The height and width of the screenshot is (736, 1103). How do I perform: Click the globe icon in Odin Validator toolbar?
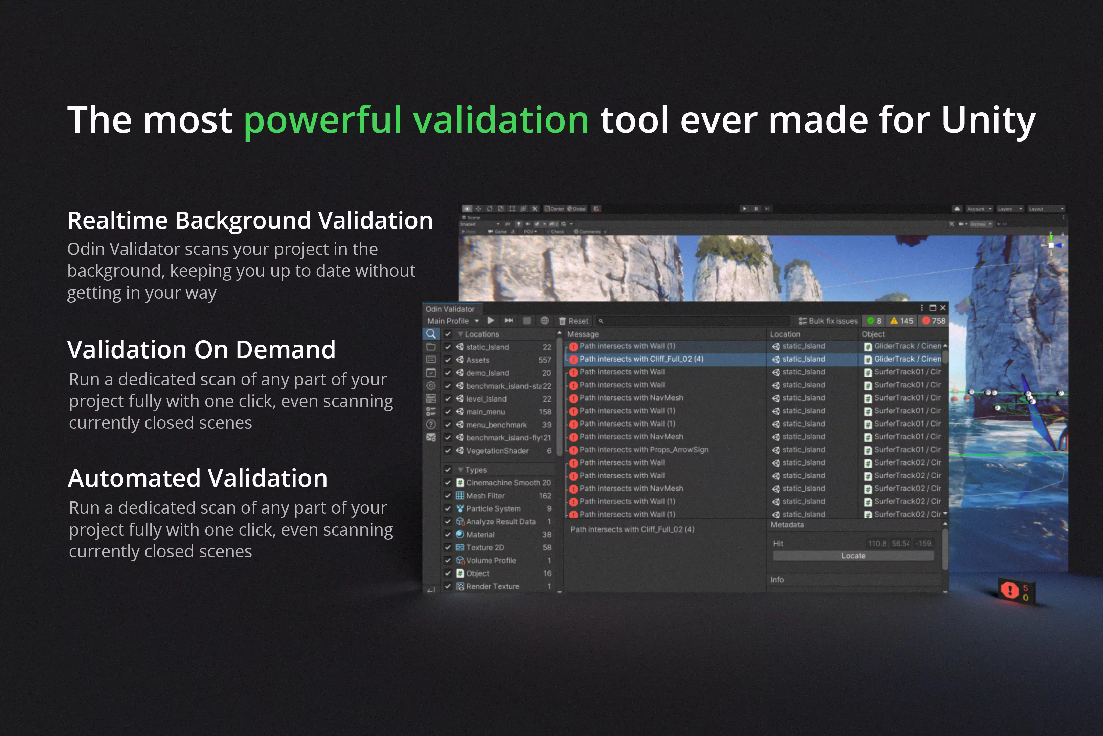[x=544, y=321]
